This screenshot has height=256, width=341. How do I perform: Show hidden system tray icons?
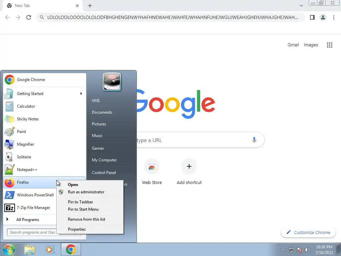283,250
